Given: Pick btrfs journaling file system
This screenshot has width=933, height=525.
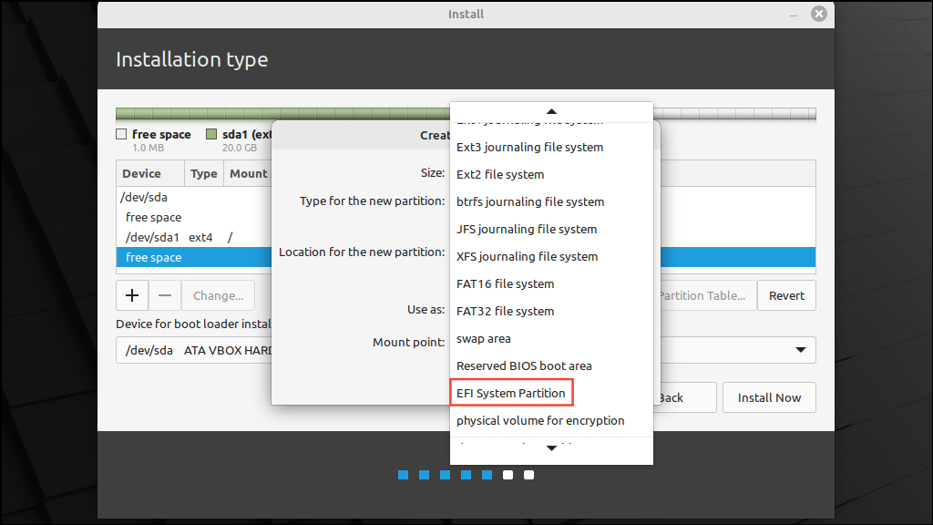Looking at the screenshot, I should point(530,201).
